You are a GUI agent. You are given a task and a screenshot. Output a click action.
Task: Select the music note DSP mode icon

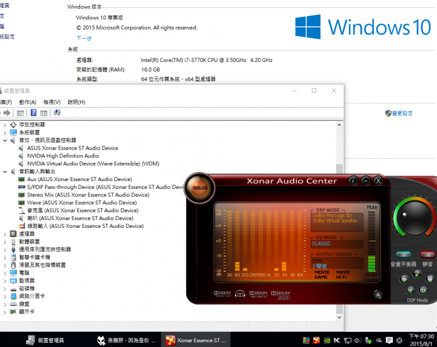tap(417, 273)
